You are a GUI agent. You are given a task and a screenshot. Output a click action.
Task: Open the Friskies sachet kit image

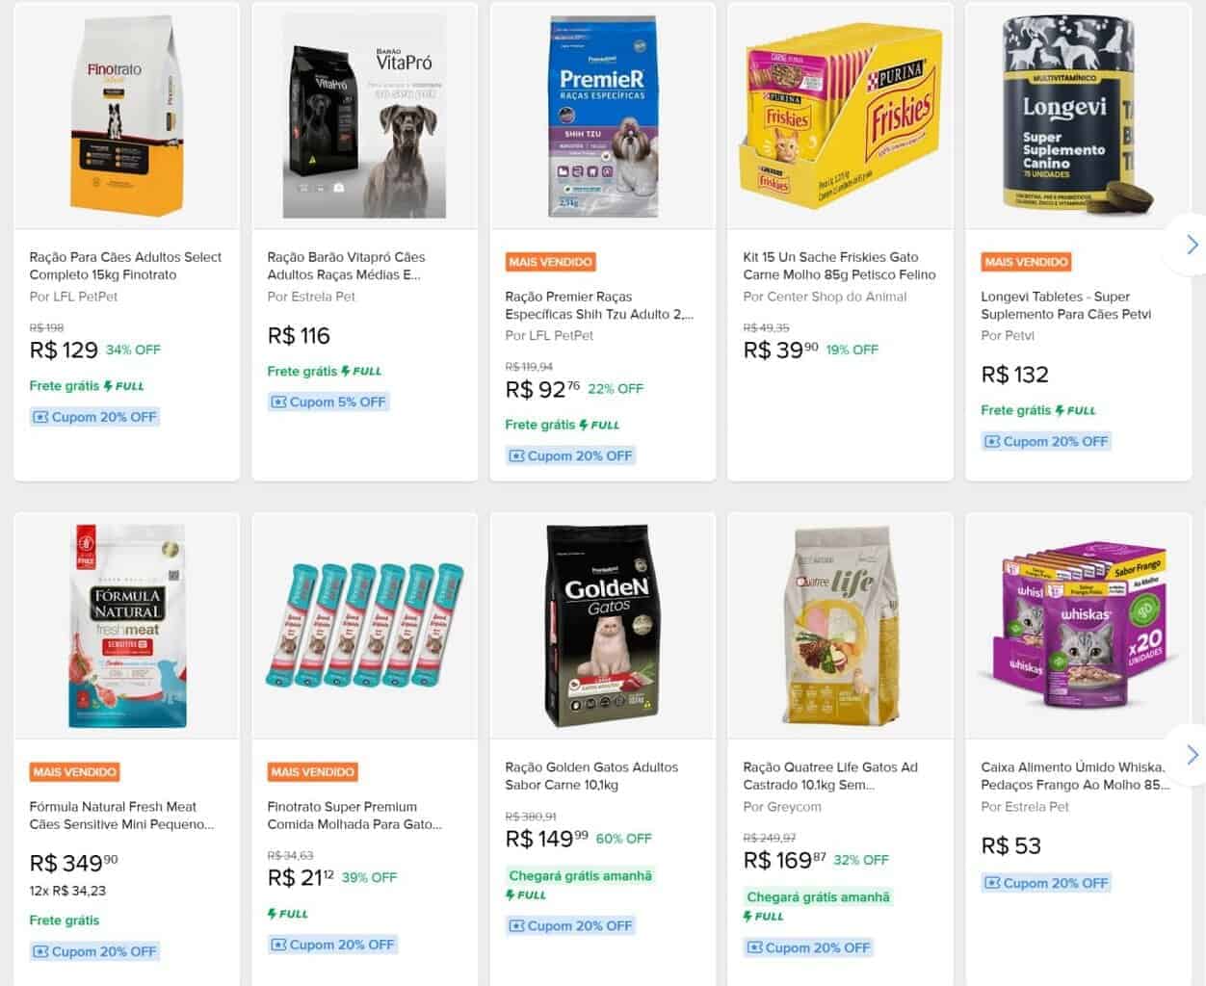(840, 117)
